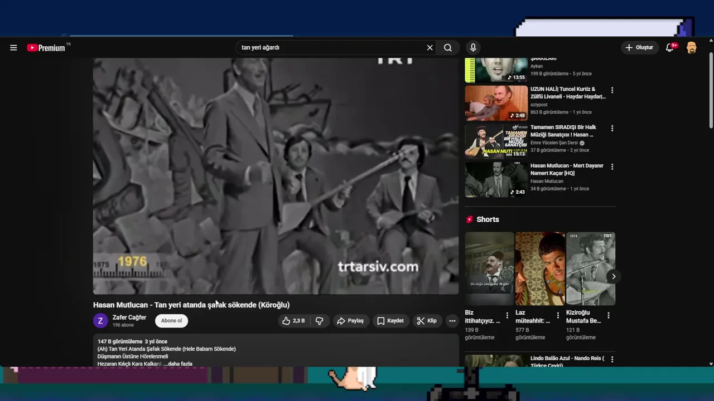Open the hamburger guide menu
The height and width of the screenshot is (401, 714).
(13, 48)
